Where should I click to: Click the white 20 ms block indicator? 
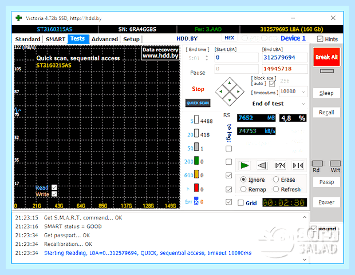[196, 133]
